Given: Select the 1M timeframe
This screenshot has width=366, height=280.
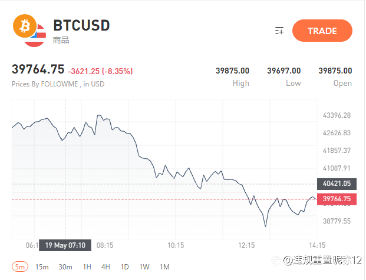Looking at the screenshot, I should click(x=164, y=267).
